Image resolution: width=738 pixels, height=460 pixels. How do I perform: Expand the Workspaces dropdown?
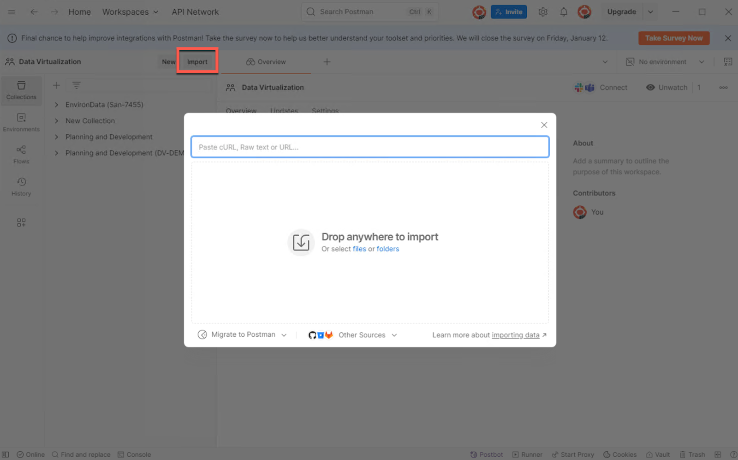(131, 12)
